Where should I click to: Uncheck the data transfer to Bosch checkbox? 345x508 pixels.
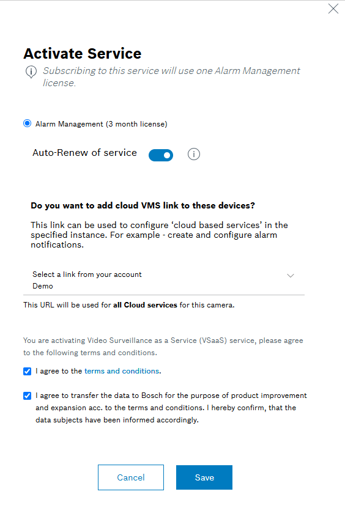[28, 396]
